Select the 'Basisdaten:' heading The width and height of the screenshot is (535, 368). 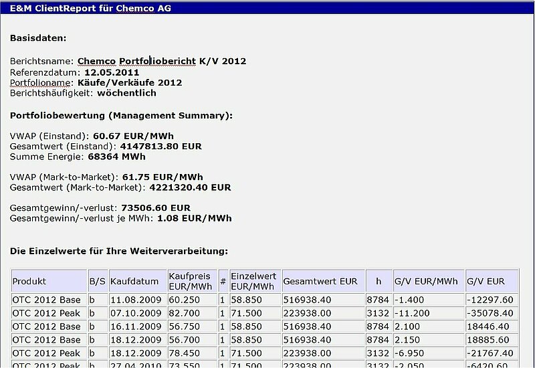click(x=38, y=38)
